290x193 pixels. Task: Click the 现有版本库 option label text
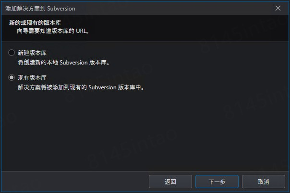coord(32,78)
